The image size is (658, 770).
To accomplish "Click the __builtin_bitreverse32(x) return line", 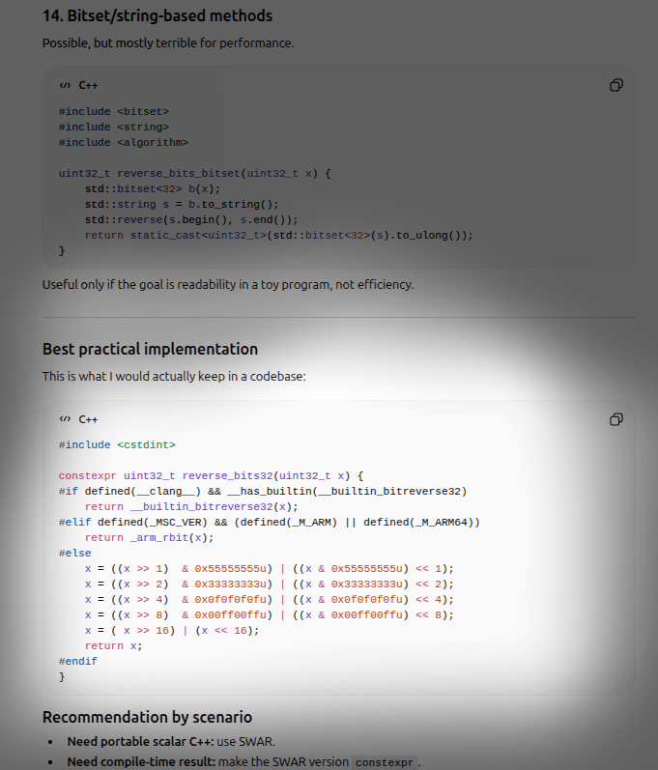I will 191,506.
